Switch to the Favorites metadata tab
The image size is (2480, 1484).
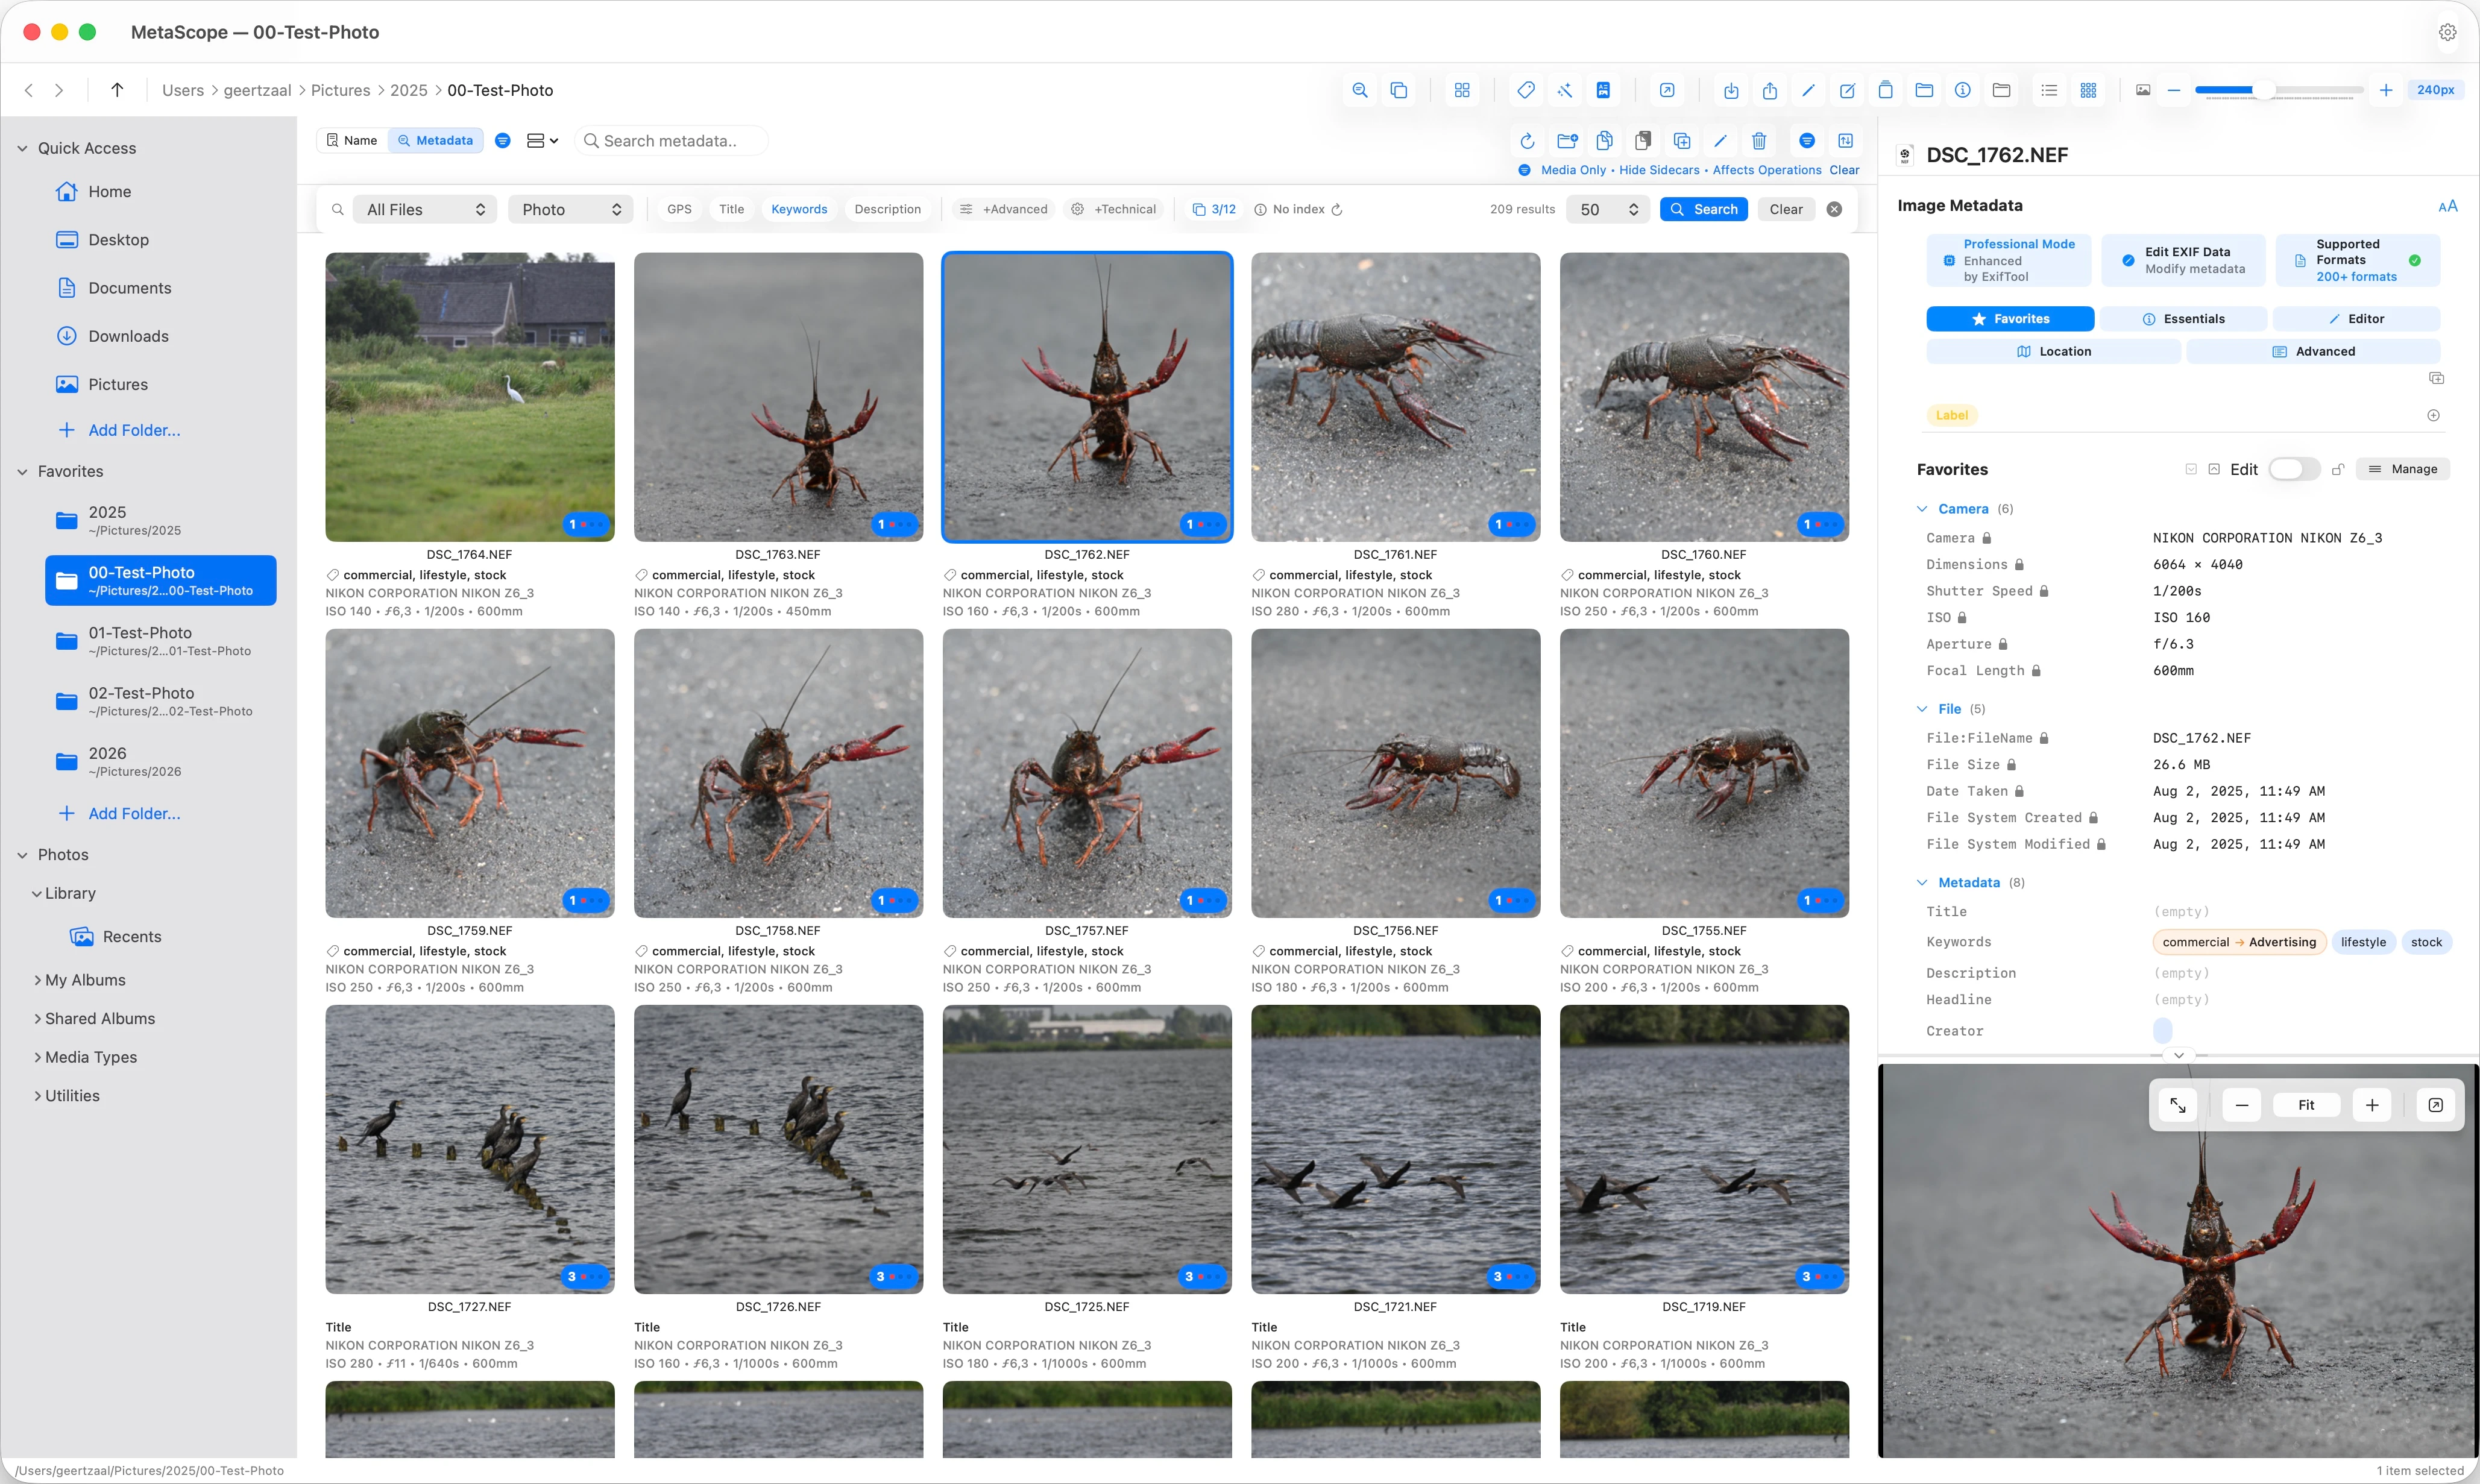click(x=2010, y=319)
